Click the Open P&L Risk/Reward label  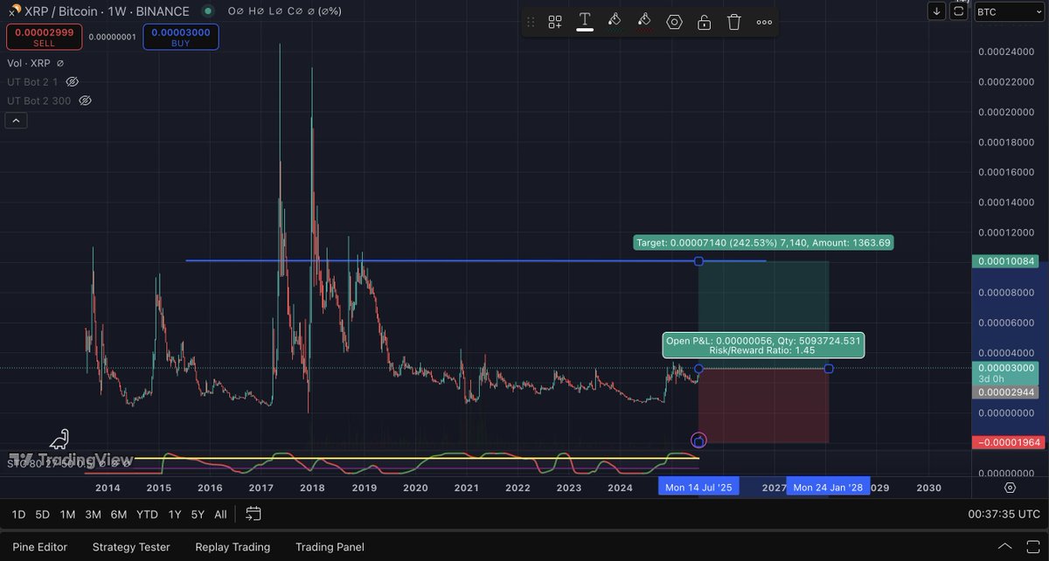click(764, 346)
